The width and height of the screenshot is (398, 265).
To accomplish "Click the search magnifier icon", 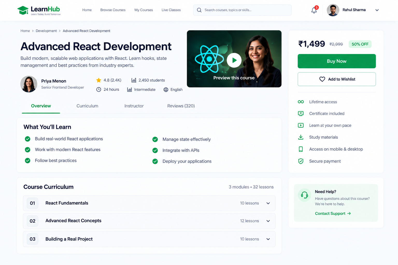I will 199,10.
